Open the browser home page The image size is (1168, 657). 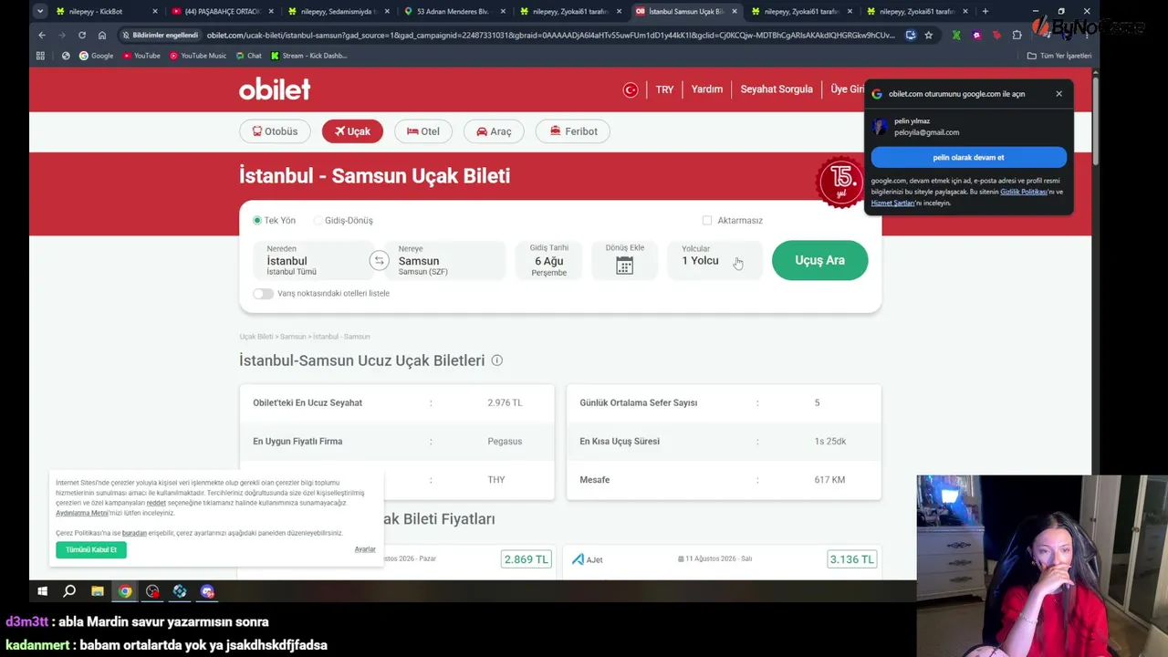(x=102, y=35)
